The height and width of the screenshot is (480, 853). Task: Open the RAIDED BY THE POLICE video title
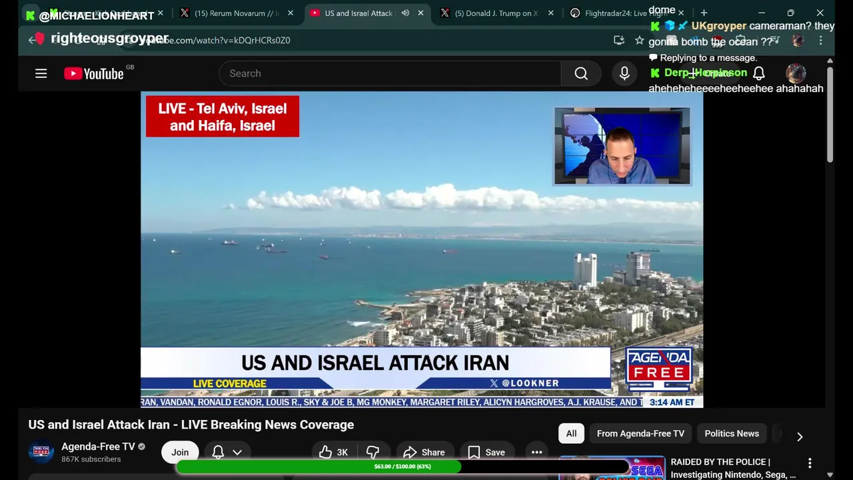click(x=733, y=468)
